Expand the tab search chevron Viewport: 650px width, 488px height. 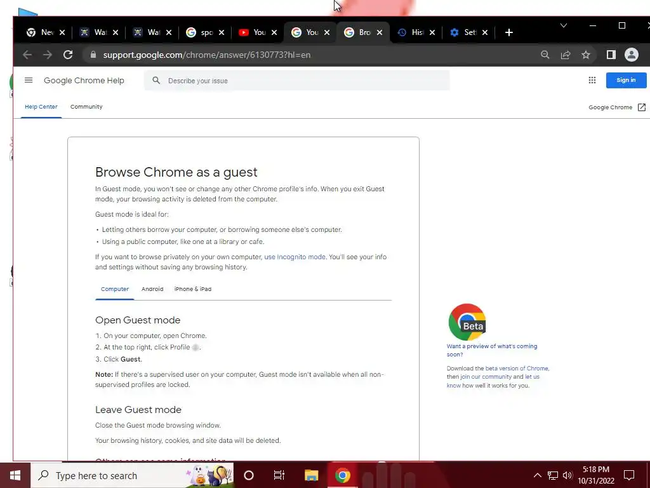pos(564,25)
